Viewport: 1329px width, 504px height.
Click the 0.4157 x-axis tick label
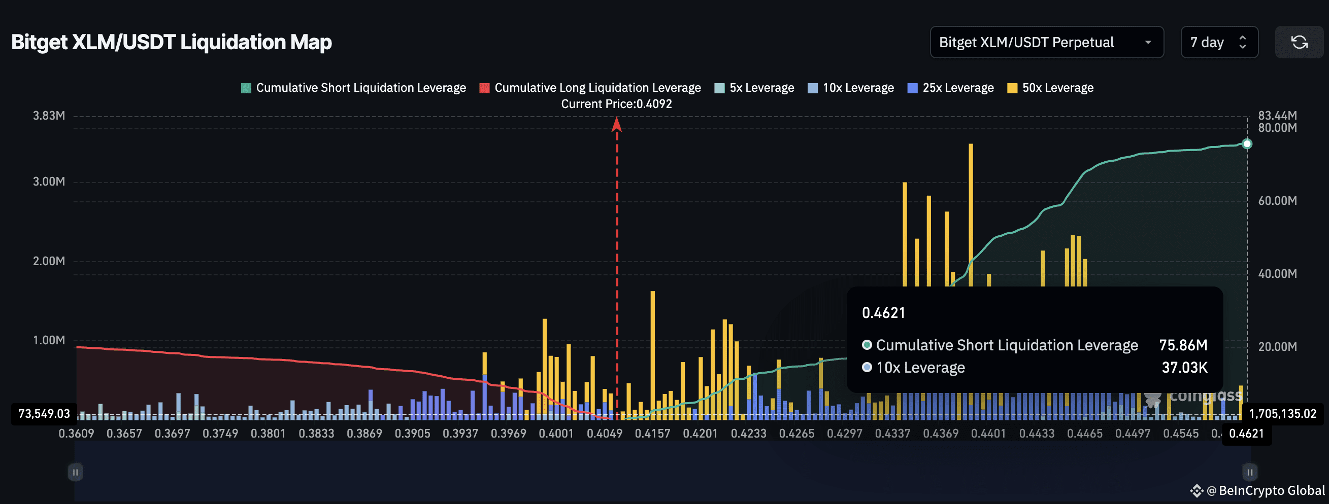coord(653,434)
